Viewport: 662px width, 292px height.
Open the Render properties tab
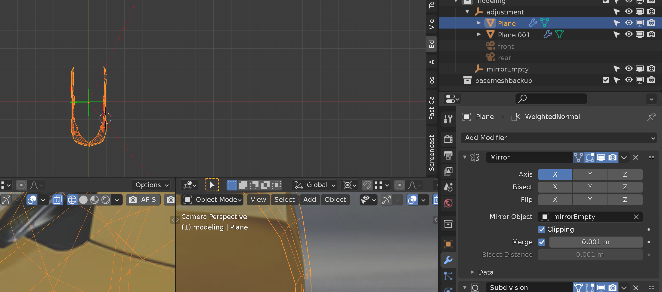click(x=448, y=139)
